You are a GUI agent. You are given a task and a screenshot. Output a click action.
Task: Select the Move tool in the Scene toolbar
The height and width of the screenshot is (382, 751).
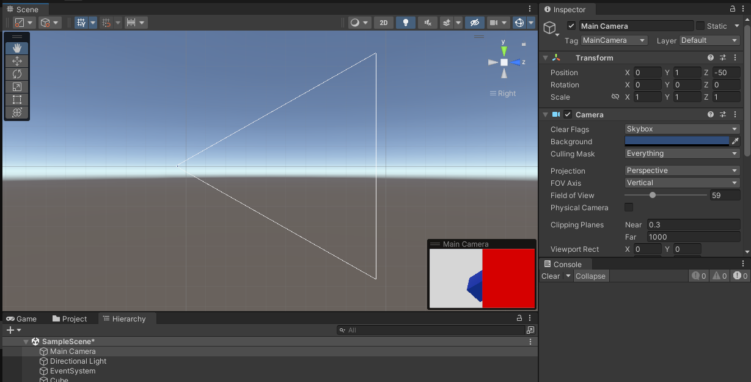pos(16,61)
